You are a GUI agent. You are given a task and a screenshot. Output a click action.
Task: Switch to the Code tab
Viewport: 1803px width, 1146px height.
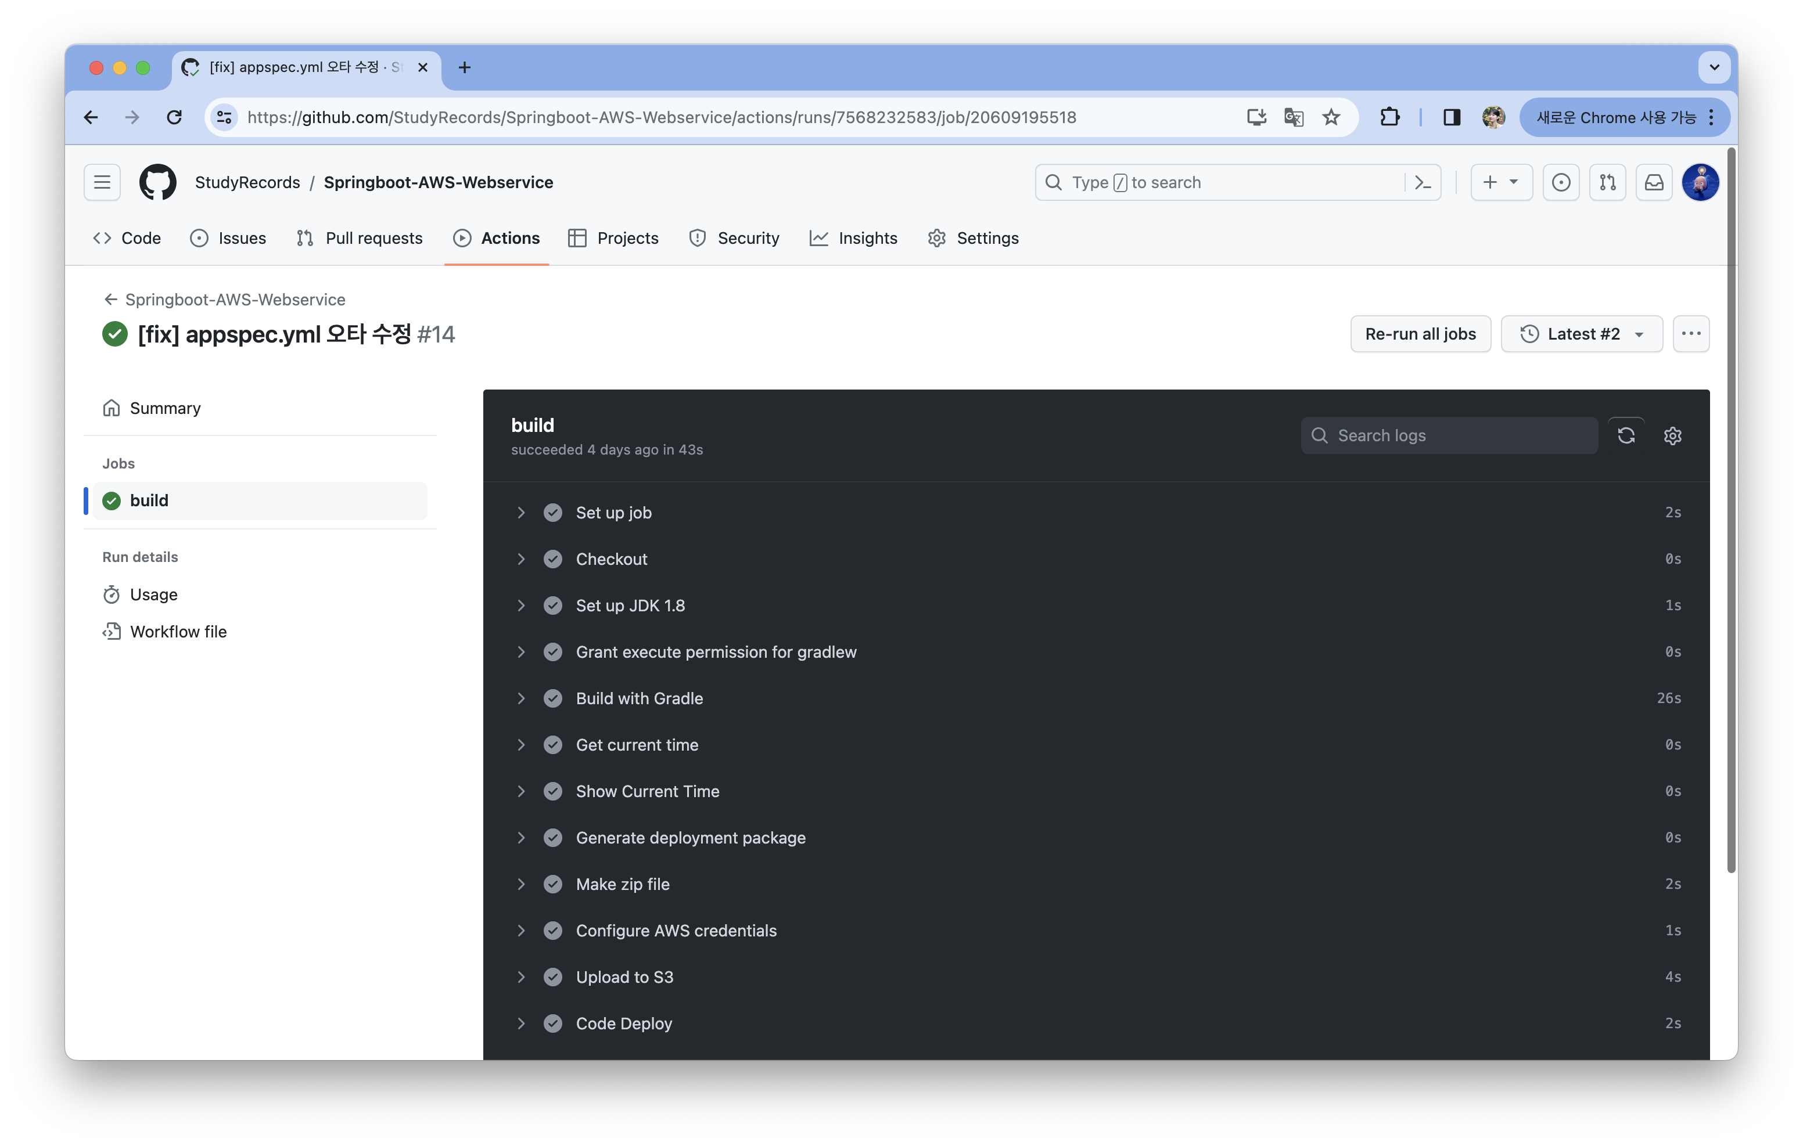(x=127, y=238)
